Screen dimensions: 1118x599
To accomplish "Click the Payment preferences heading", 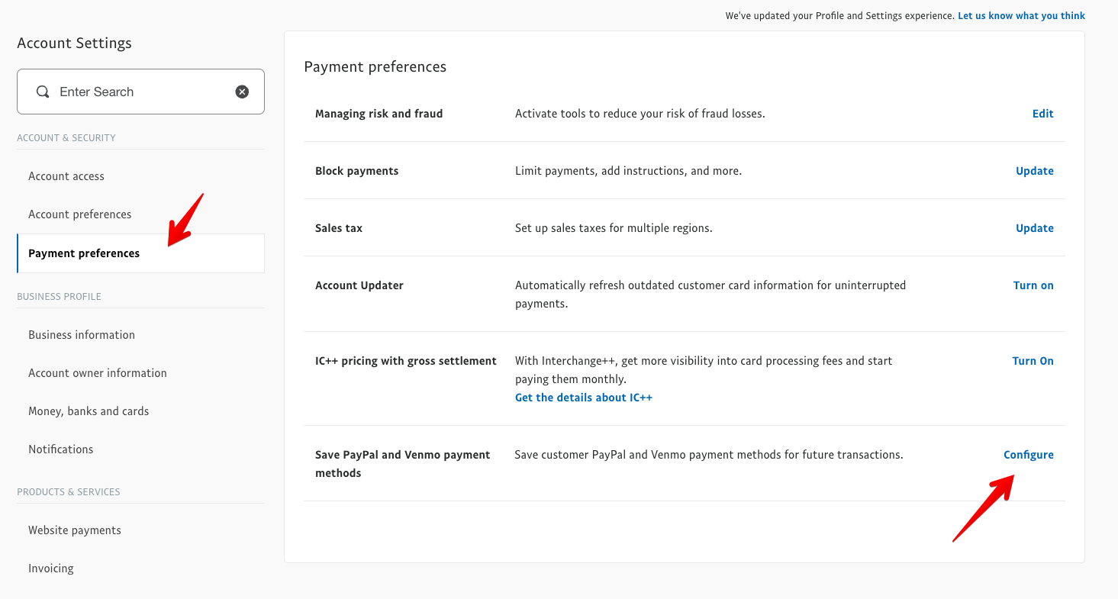I will click(x=375, y=67).
